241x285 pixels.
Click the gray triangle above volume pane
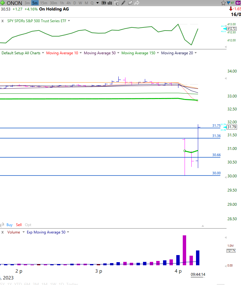(x=203, y=226)
